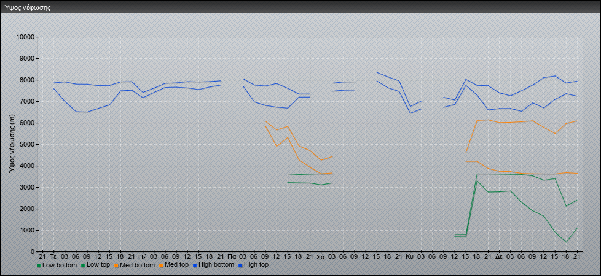Select the Πέ day label on x-axis
This screenshot has height=276, width=601.
pyautogui.click(x=143, y=256)
